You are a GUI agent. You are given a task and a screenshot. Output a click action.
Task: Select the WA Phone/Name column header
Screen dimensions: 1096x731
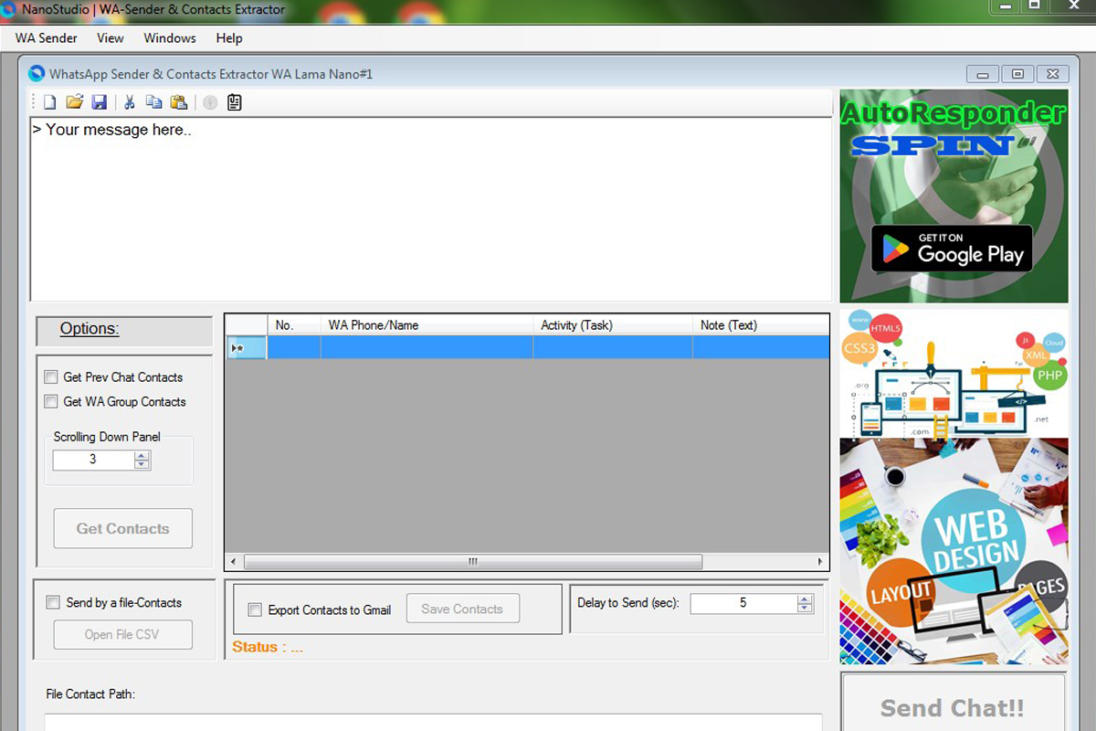[427, 325]
